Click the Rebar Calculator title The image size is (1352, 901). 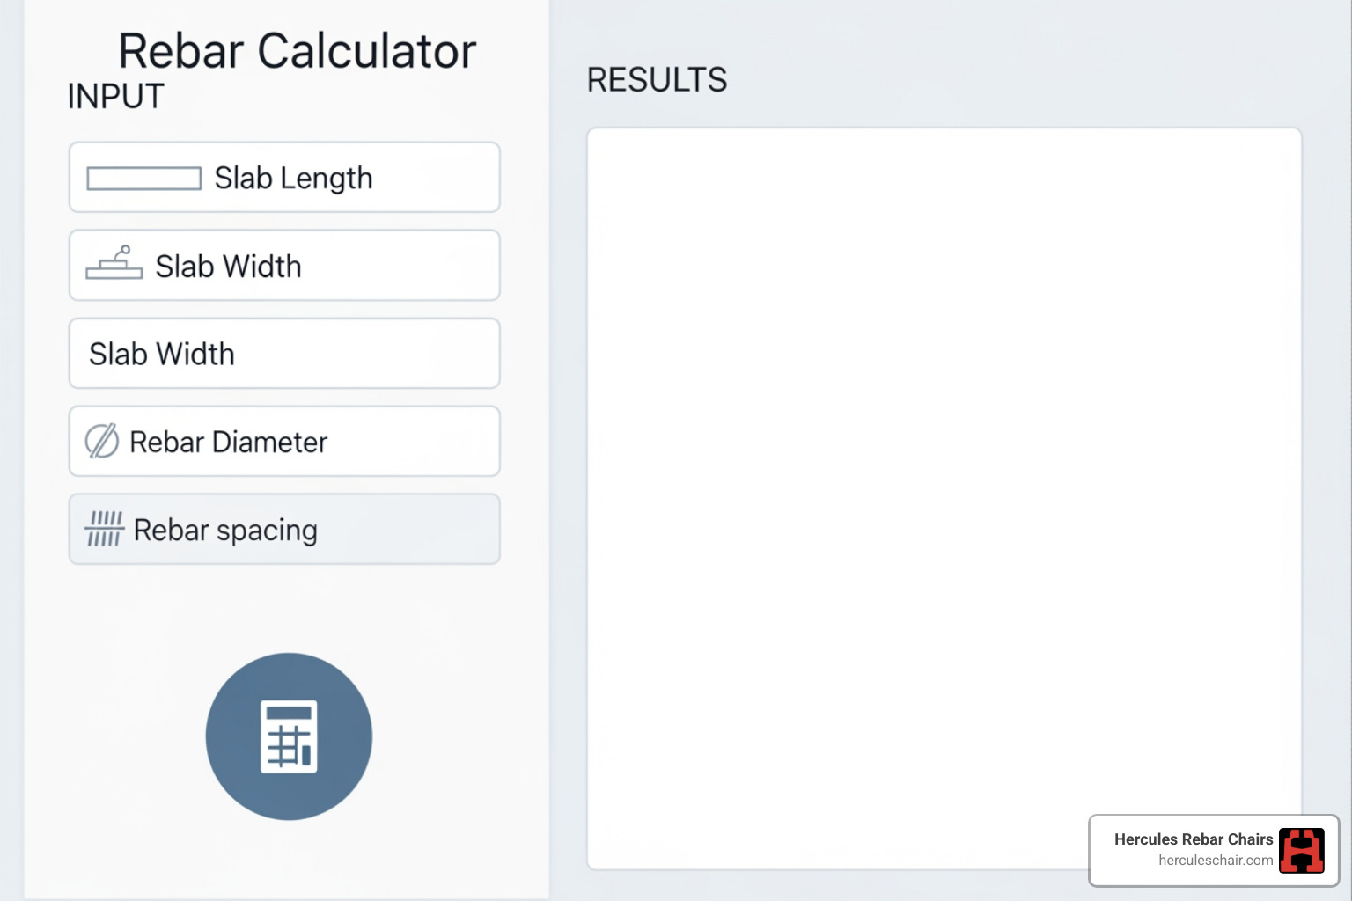[298, 50]
